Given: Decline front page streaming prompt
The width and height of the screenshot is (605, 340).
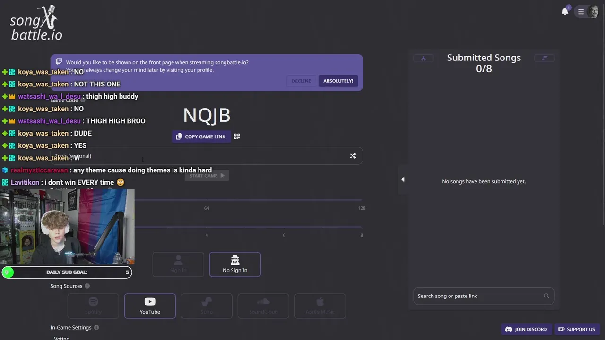Looking at the screenshot, I should [x=301, y=81].
